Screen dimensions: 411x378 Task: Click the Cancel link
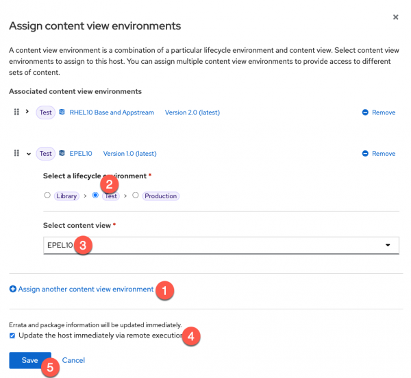click(73, 360)
